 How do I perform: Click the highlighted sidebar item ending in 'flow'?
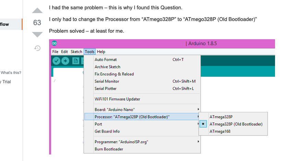(11, 24)
